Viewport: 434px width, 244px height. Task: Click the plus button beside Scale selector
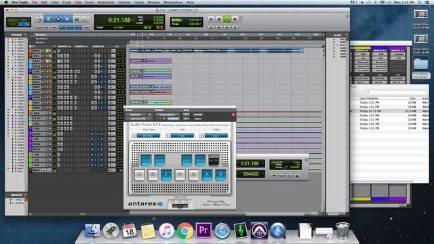pos(201,136)
